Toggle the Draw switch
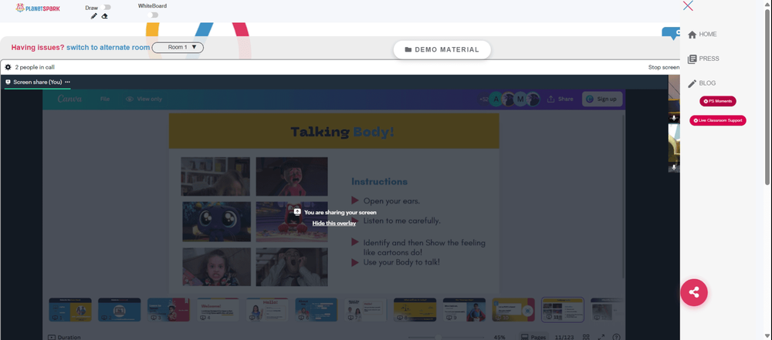The image size is (772, 340). pos(105,8)
